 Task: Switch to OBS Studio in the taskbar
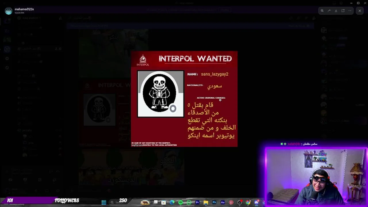(239, 202)
